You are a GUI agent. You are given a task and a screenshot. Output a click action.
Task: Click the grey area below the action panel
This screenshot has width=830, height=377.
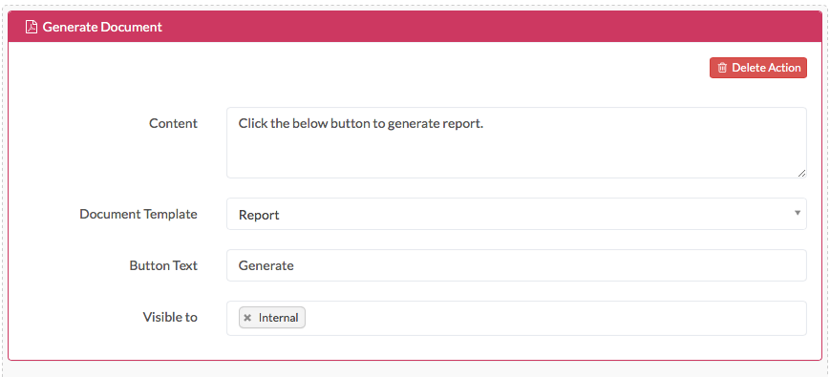[415, 369]
